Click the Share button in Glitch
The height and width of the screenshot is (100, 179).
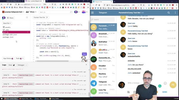(x=10, y=18)
